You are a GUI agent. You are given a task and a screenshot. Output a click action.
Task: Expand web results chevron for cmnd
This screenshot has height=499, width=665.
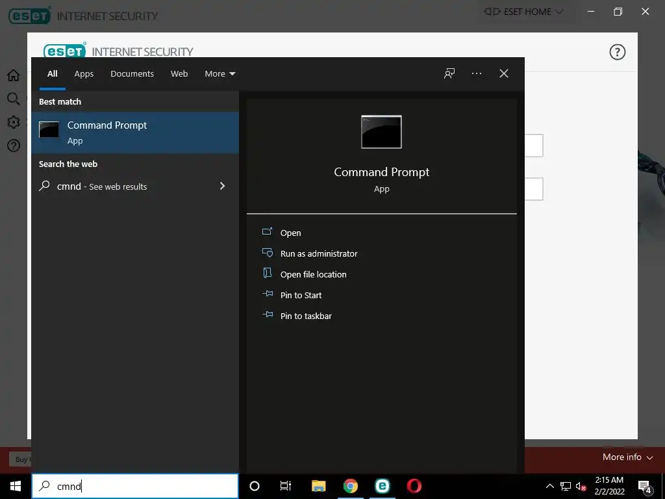coord(222,186)
